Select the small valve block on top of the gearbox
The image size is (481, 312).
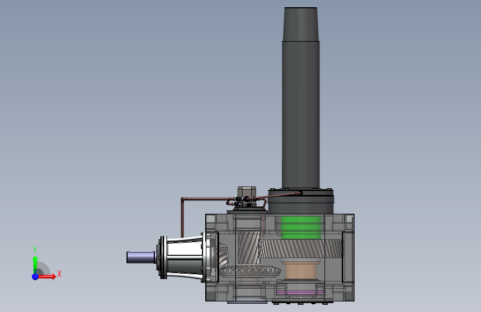coord(247,197)
